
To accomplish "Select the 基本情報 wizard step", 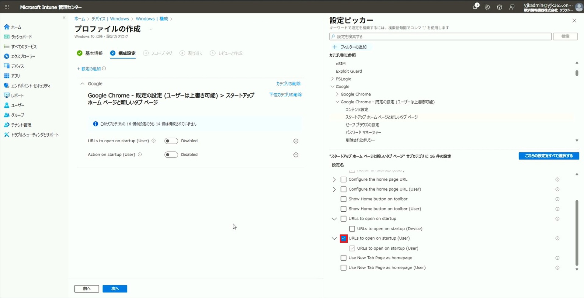I will (90, 53).
